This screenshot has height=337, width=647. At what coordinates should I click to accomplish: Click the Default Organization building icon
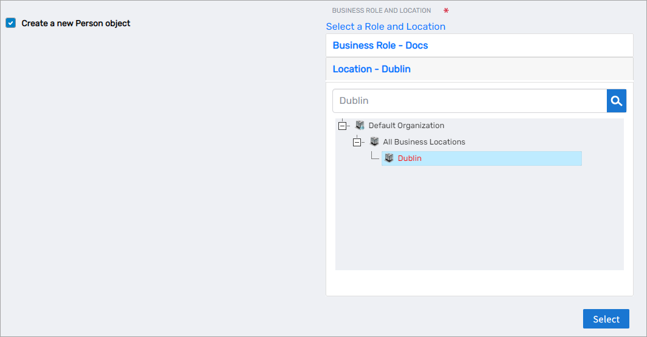360,126
